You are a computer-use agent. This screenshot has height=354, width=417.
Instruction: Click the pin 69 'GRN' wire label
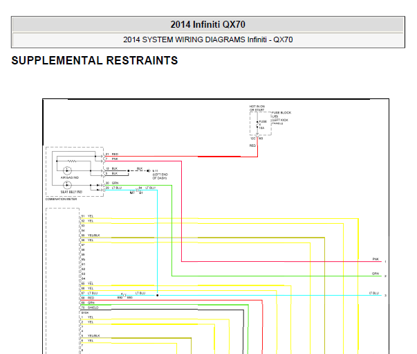click(x=91, y=303)
